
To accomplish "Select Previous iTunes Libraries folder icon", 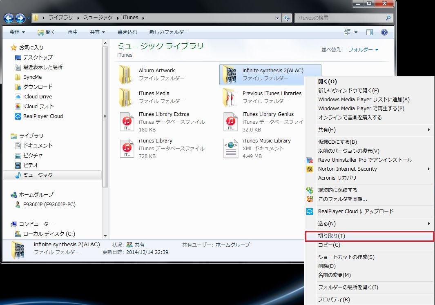I will pyautogui.click(x=230, y=97).
